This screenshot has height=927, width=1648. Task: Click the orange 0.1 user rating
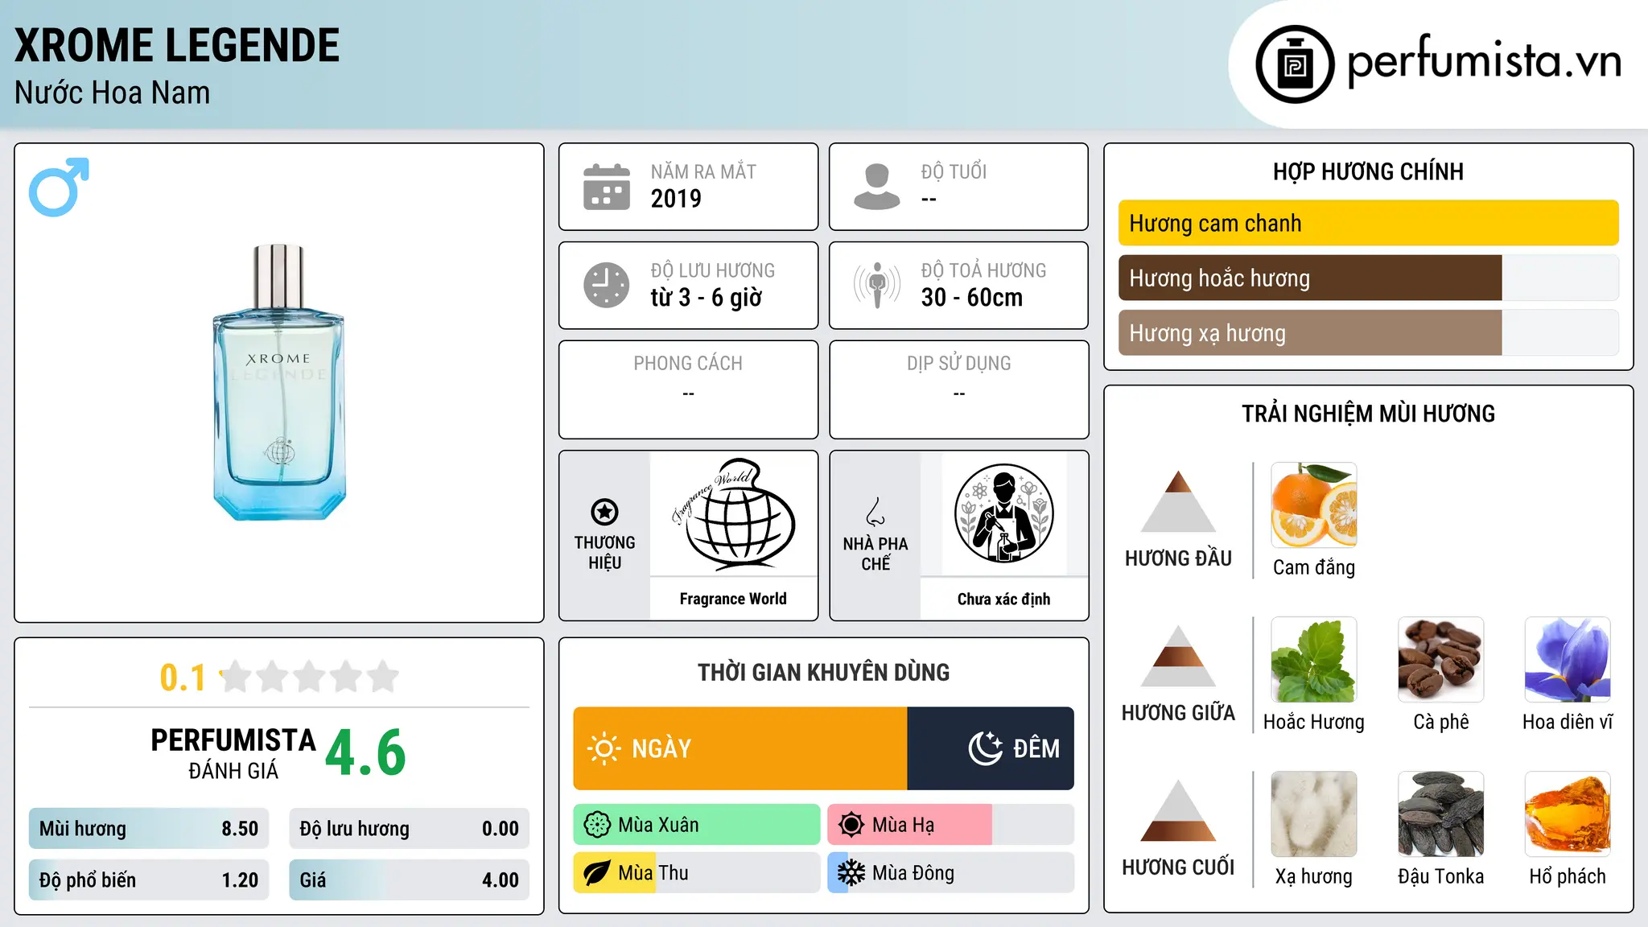183,678
